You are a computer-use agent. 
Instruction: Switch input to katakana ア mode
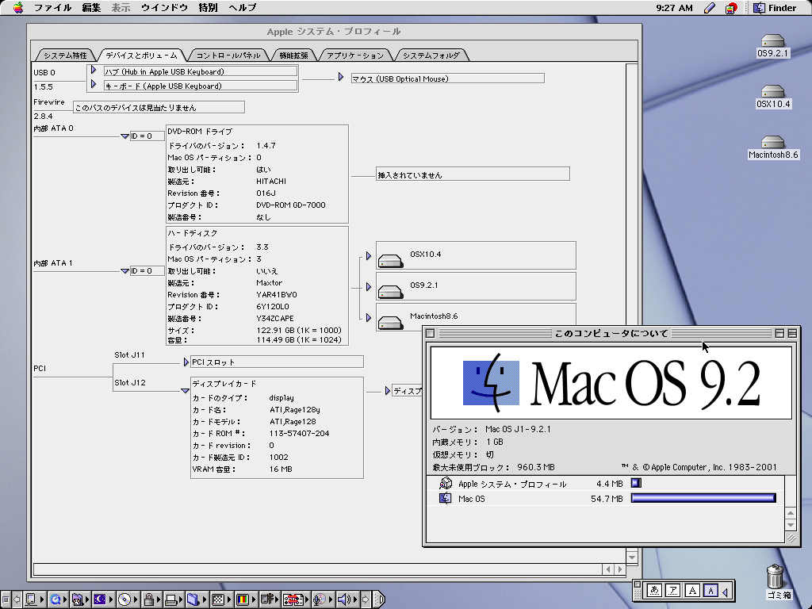click(x=672, y=590)
